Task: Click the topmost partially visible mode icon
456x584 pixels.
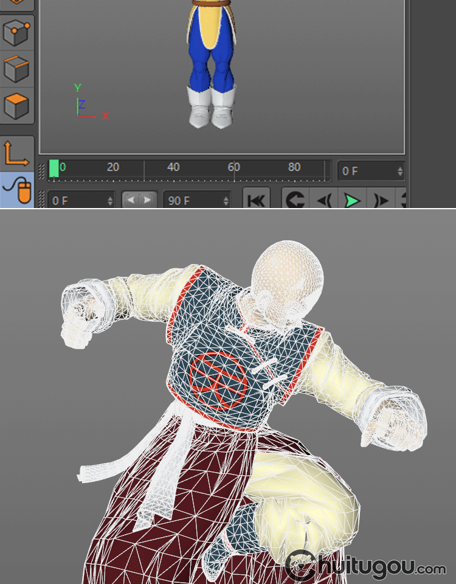Action: pos(16,3)
